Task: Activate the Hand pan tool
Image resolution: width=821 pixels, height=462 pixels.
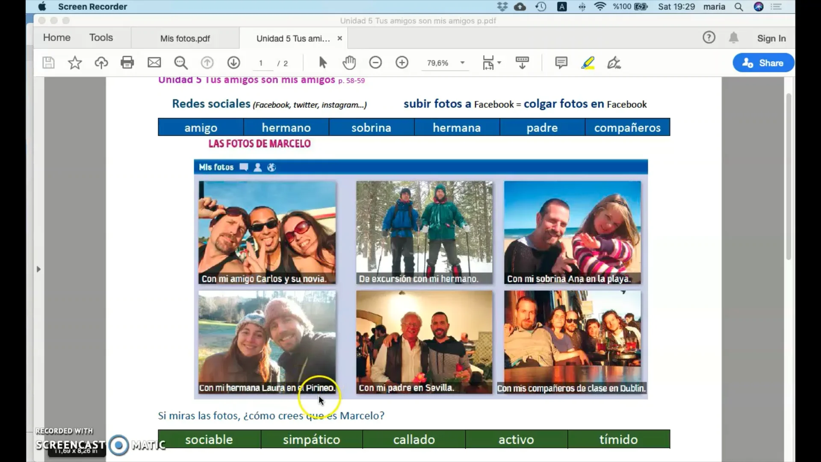Action: [349, 63]
